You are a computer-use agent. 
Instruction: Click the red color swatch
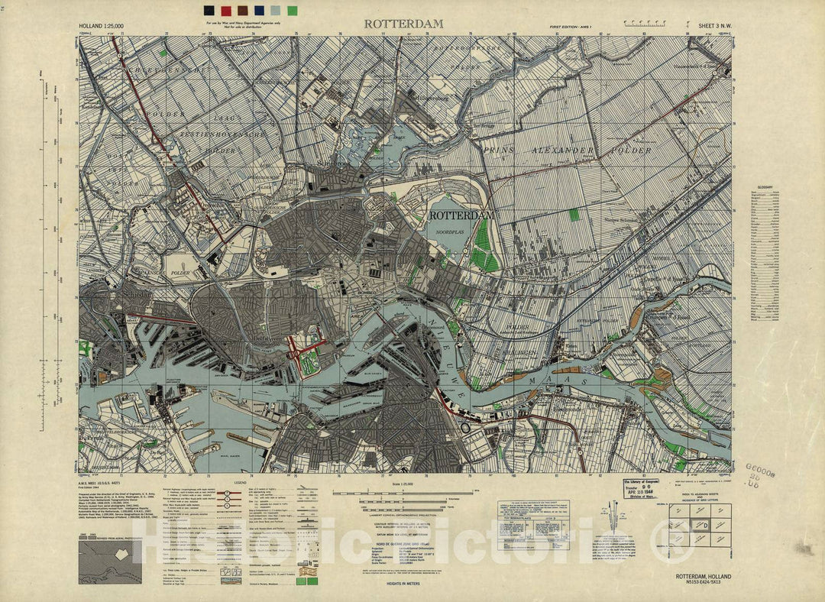(226, 11)
